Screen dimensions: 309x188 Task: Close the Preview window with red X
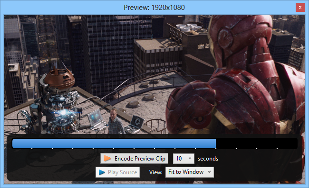tap(300, 7)
